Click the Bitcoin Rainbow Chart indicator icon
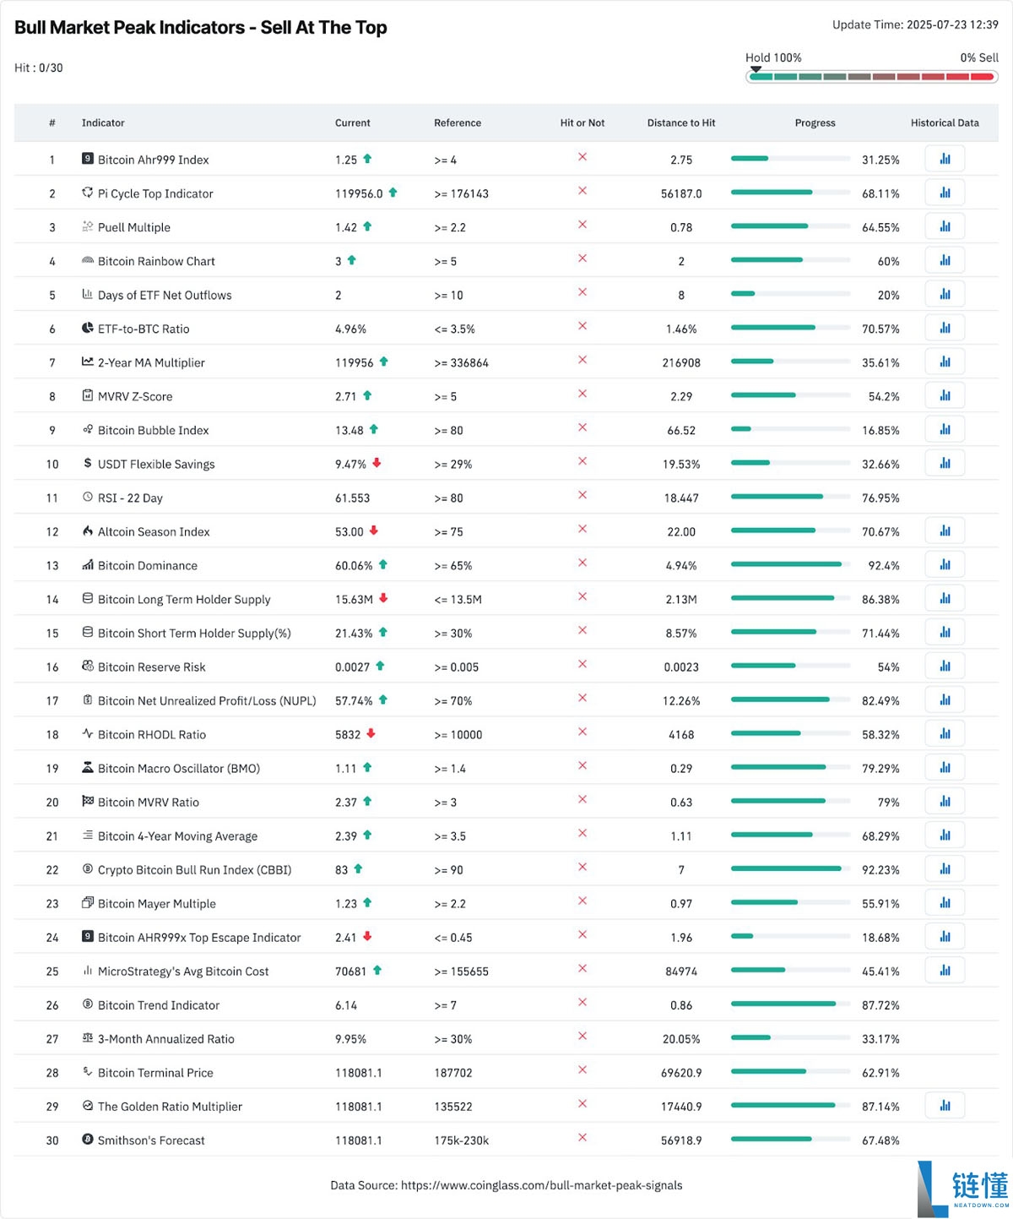Viewport: 1013px width, 1219px height. [x=88, y=260]
